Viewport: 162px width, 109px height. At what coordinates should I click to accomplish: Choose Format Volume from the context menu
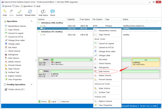click(x=107, y=80)
